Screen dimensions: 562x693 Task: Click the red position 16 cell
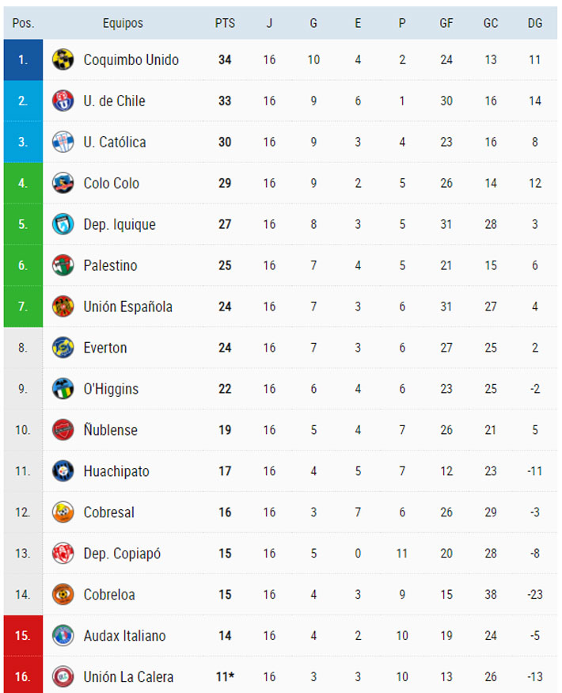23,676
